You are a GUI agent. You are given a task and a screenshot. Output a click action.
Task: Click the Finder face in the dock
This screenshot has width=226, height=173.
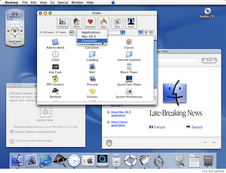17,160
